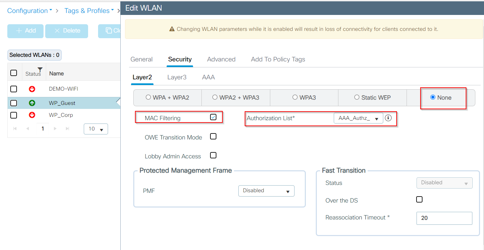Image resolution: width=484 pixels, height=250 pixels.
Task: Open the Fast Transition Status dropdown
Action: pyautogui.click(x=444, y=183)
